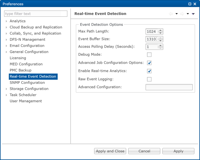Screen dimensions: 200x160
Task: Select the General Configuration label
Action: (29, 52)
